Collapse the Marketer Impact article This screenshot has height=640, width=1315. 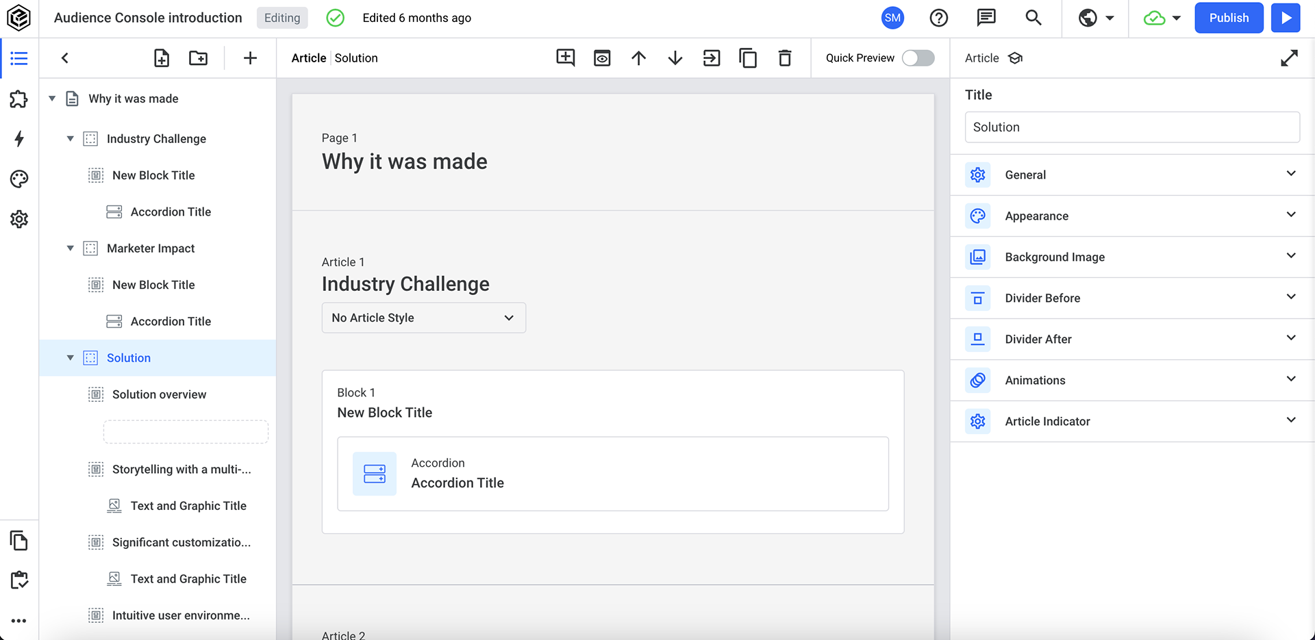(70, 248)
